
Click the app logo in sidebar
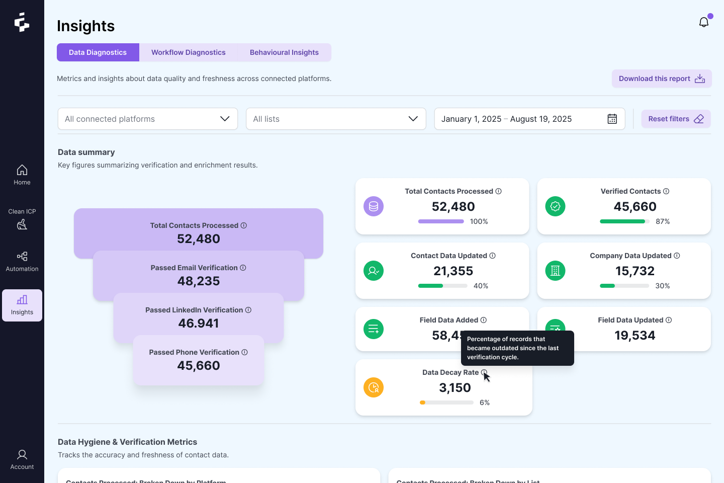click(22, 22)
